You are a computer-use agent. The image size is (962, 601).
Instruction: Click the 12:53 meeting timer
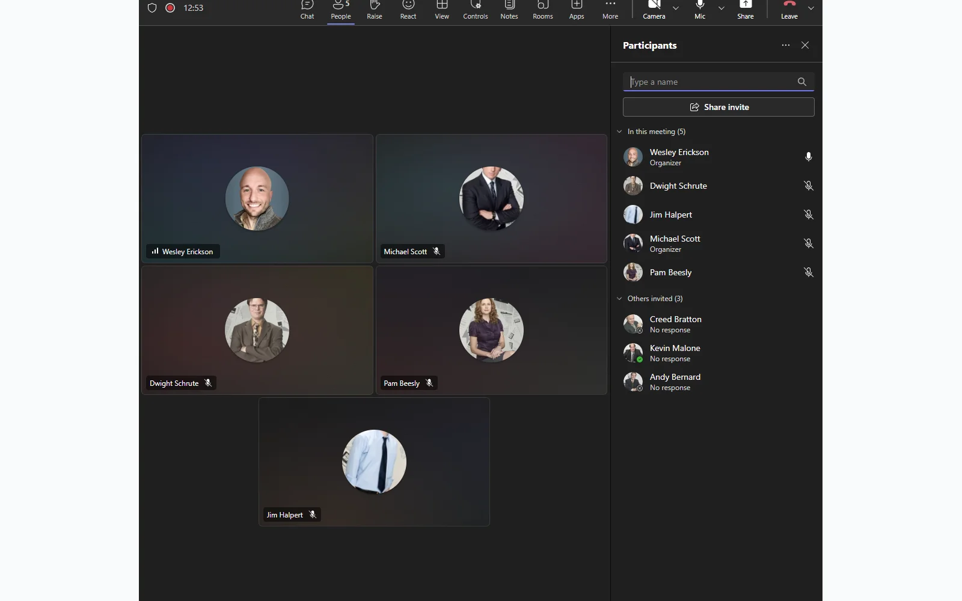pos(194,8)
